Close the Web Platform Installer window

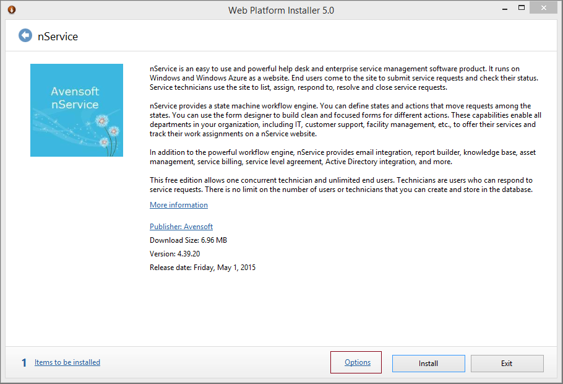pyautogui.click(x=544, y=7)
